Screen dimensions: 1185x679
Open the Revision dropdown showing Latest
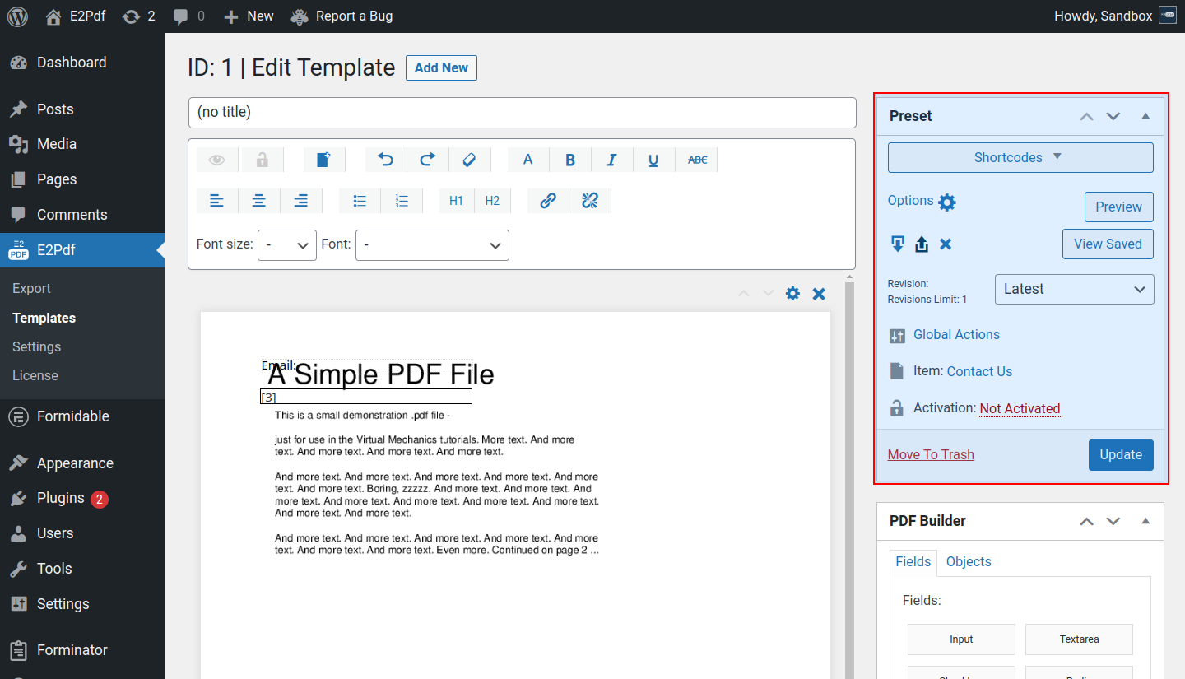click(1074, 289)
